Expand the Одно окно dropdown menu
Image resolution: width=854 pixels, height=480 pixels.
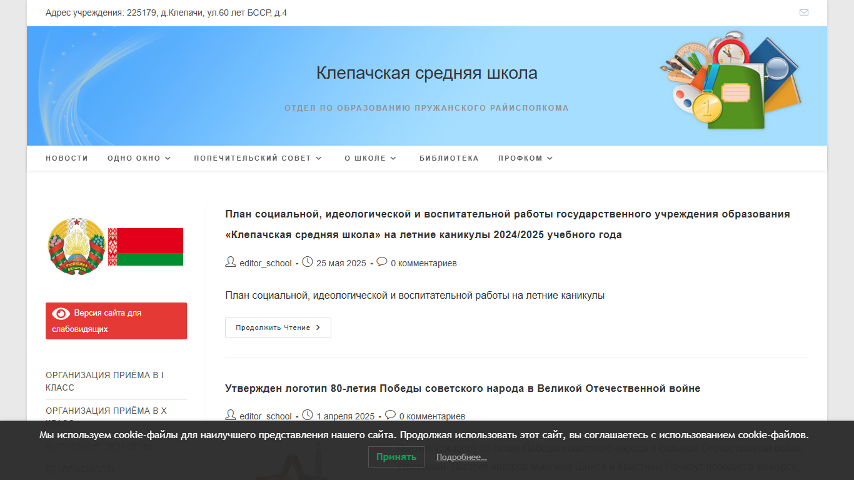(x=139, y=158)
